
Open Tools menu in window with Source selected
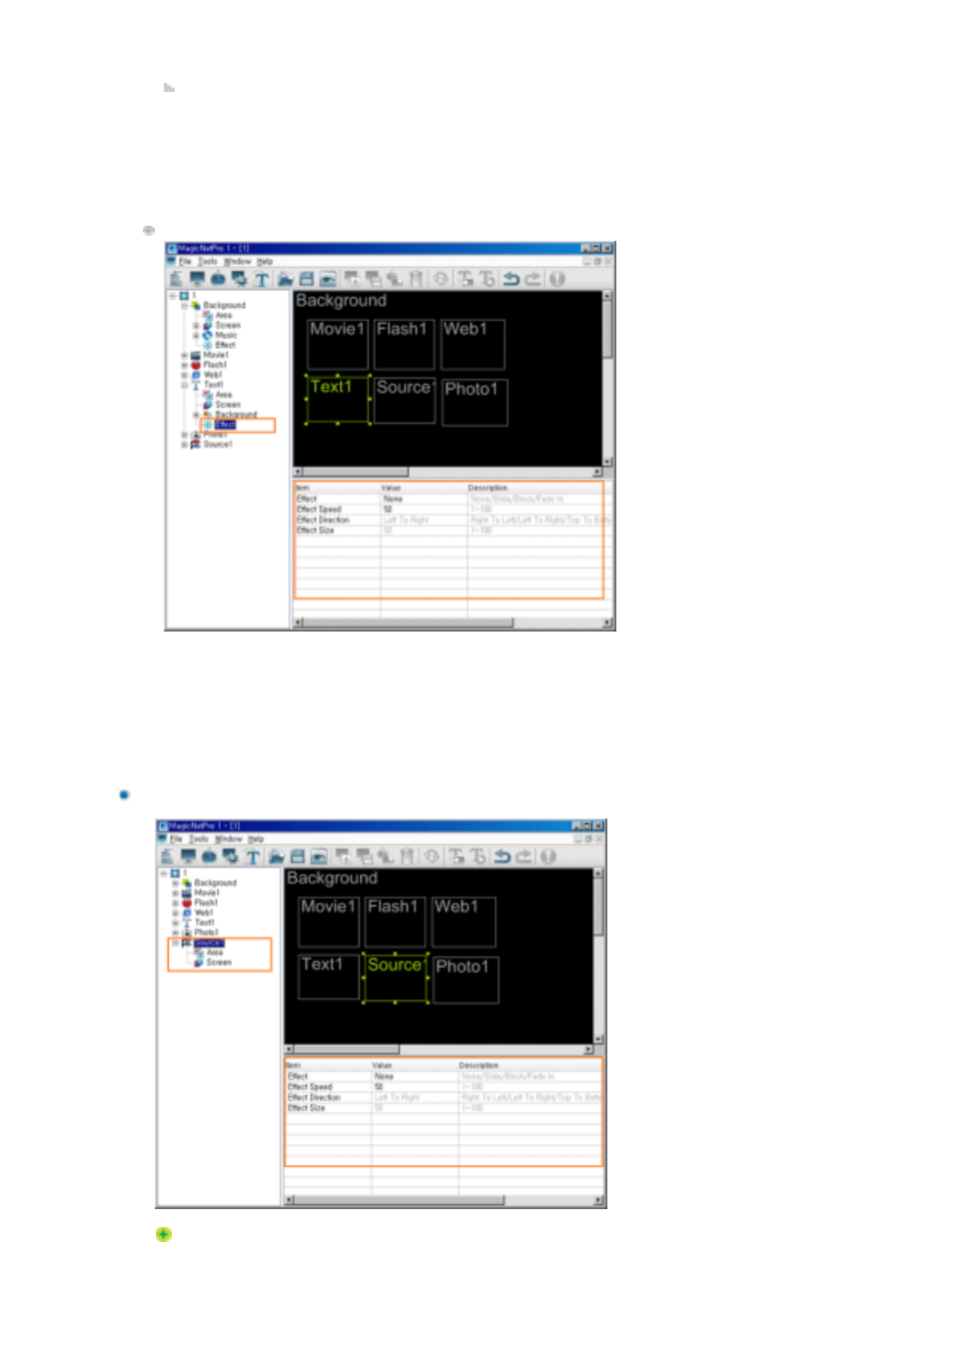tap(198, 838)
